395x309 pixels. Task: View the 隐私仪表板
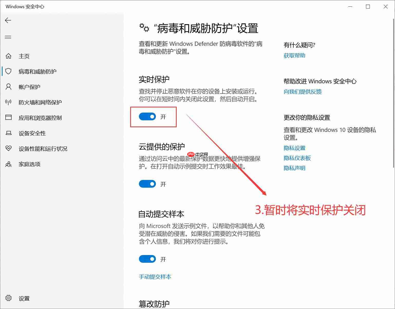(x=297, y=158)
